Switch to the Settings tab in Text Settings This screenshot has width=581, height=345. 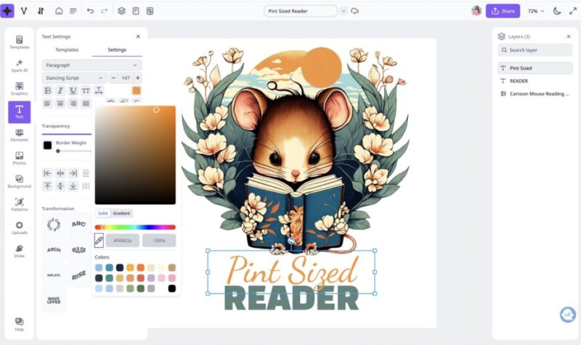(117, 49)
